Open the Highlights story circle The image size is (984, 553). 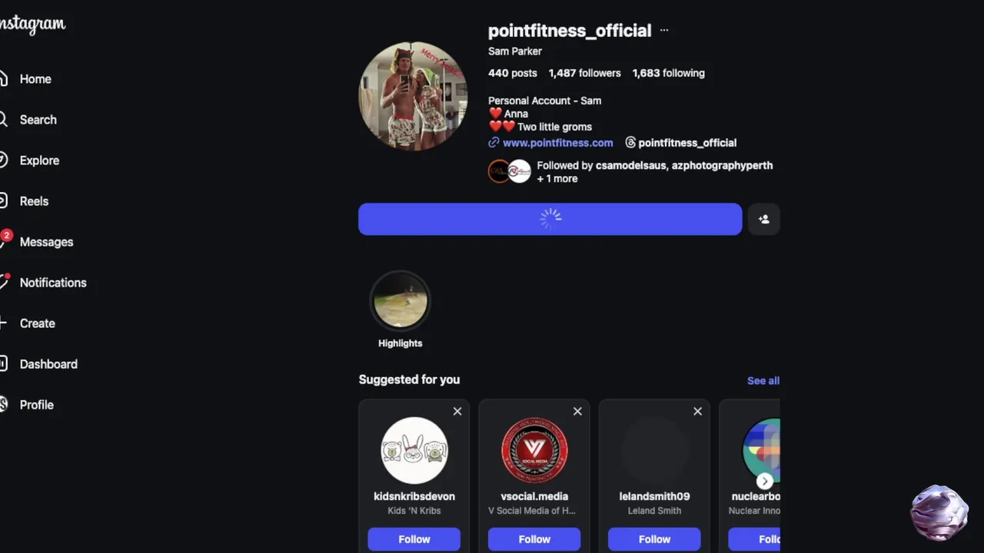click(401, 301)
